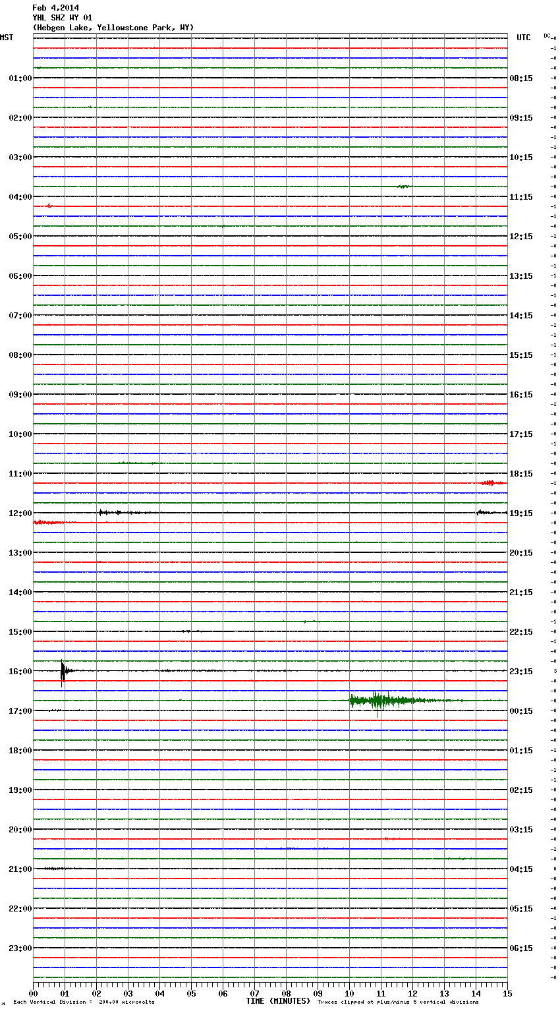Click the '09:00' MST hour label
Viewport: 560px width, 1011px height.
pyautogui.click(x=20, y=395)
